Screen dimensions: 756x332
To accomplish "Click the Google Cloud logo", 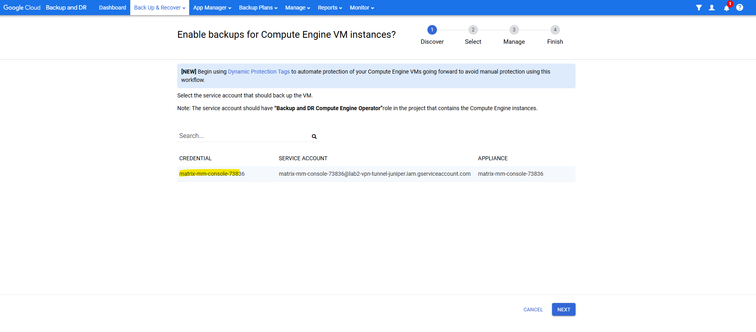I will tap(22, 8).
